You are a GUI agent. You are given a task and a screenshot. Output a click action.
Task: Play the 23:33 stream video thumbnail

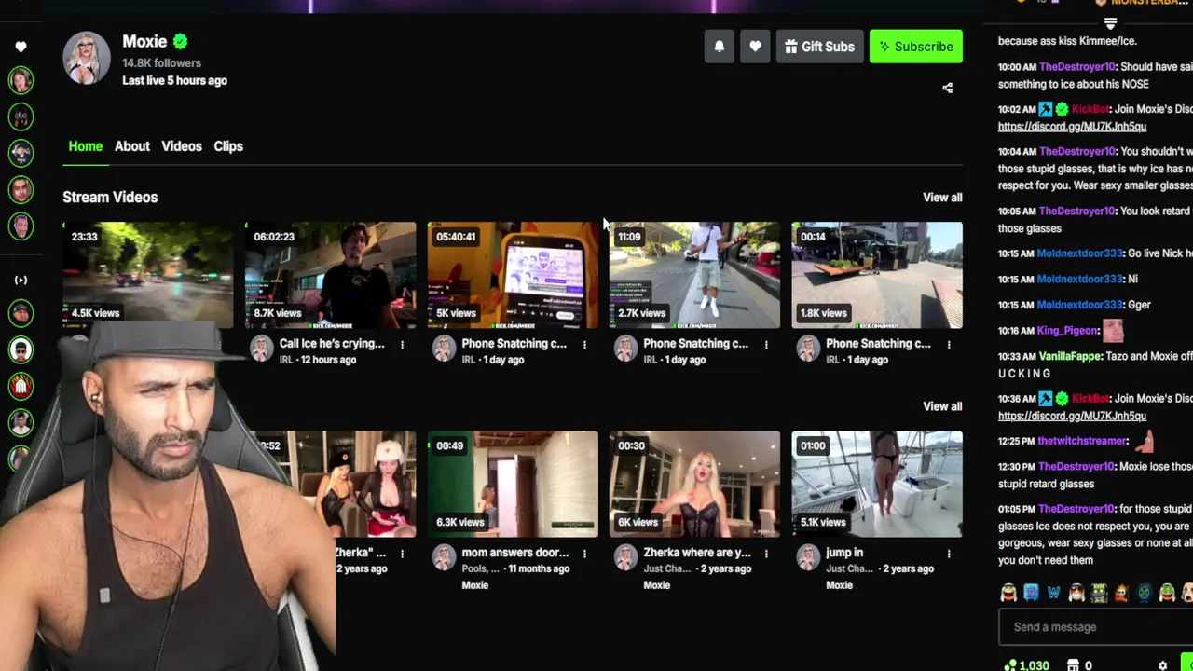[x=148, y=275]
